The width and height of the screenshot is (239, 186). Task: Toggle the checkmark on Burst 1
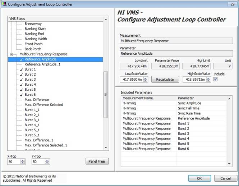pos(21,69)
